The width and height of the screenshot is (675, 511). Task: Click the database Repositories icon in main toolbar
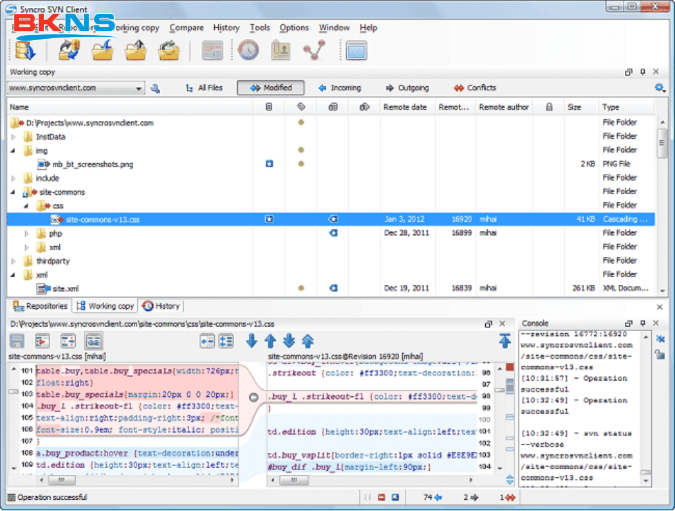pos(26,50)
